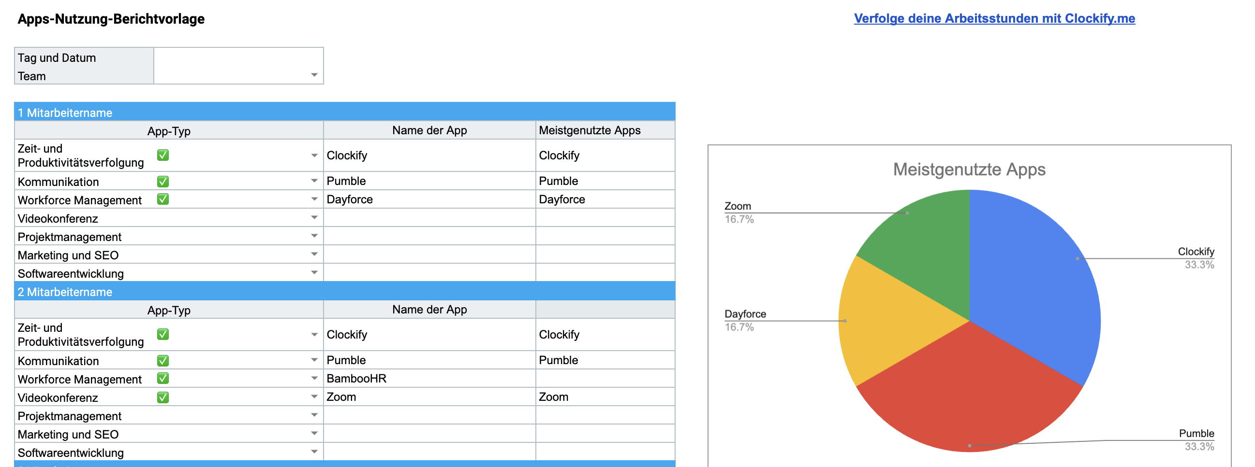Screen dimensions: 1255x467
Task: Toggle employee 1 Kommunikation checkbox
Action: [162, 182]
